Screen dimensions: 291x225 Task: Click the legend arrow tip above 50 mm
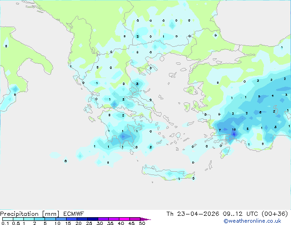click(145, 219)
